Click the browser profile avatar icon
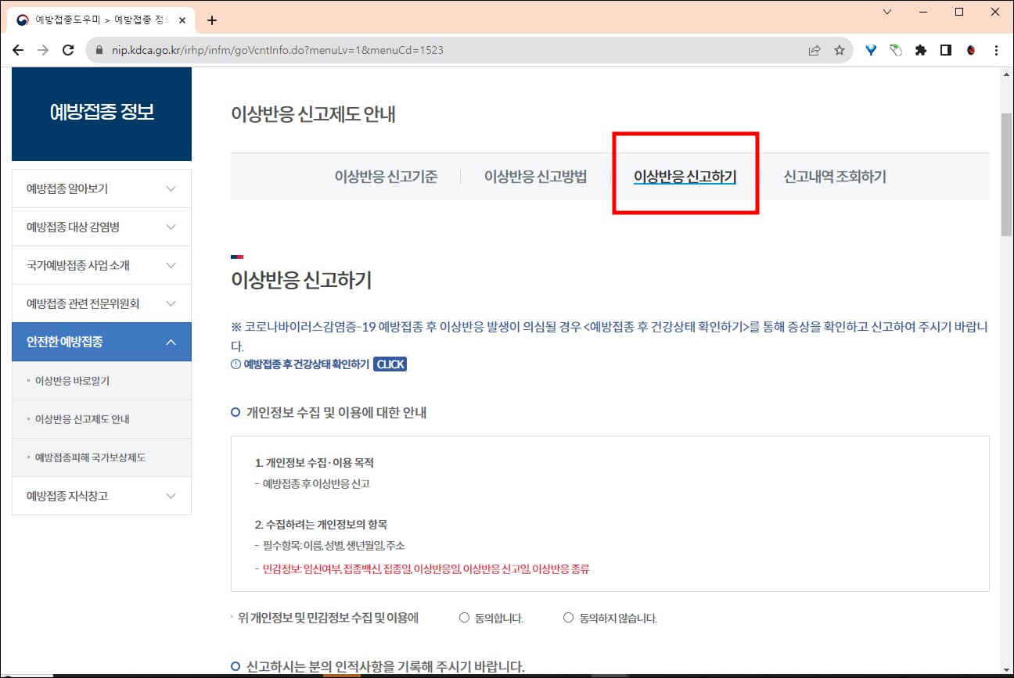Viewport: 1014px width, 678px height. point(971,49)
